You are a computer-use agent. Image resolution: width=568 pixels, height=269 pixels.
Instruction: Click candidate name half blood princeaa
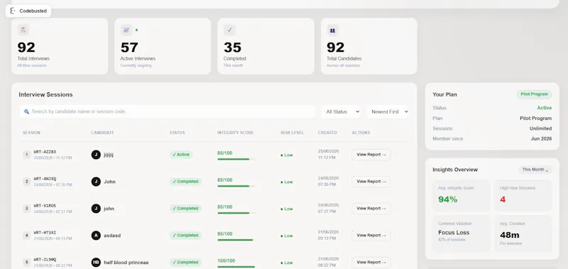click(x=126, y=263)
